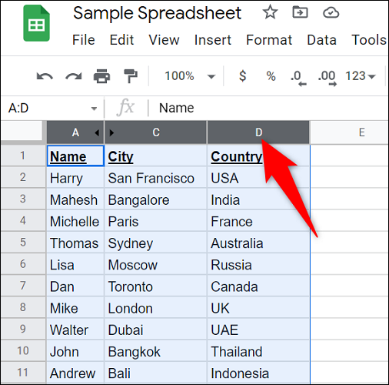Select the Indonesia cell
Image resolution: width=389 pixels, height=385 pixels.
(258, 373)
